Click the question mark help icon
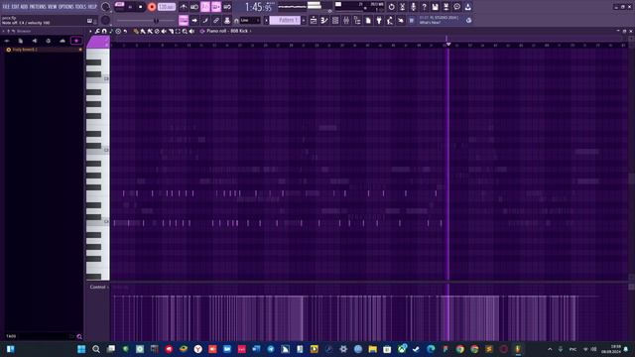This screenshot has width=635, height=357. [x=424, y=7]
